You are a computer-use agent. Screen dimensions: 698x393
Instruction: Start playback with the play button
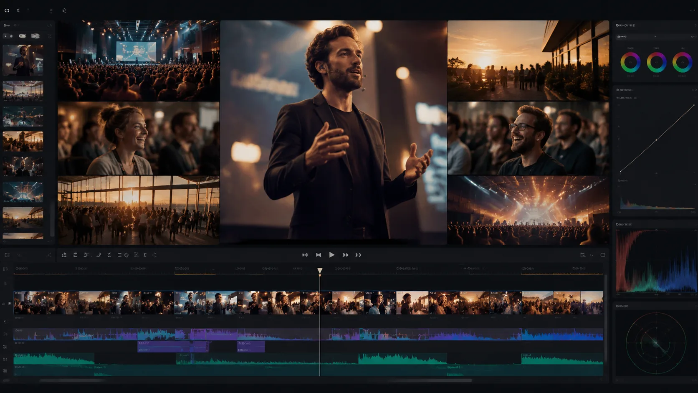coord(331,255)
